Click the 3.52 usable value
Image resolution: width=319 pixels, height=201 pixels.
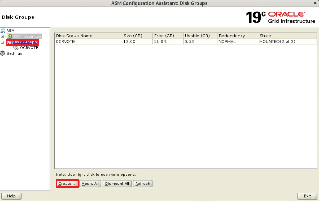[x=200, y=41]
